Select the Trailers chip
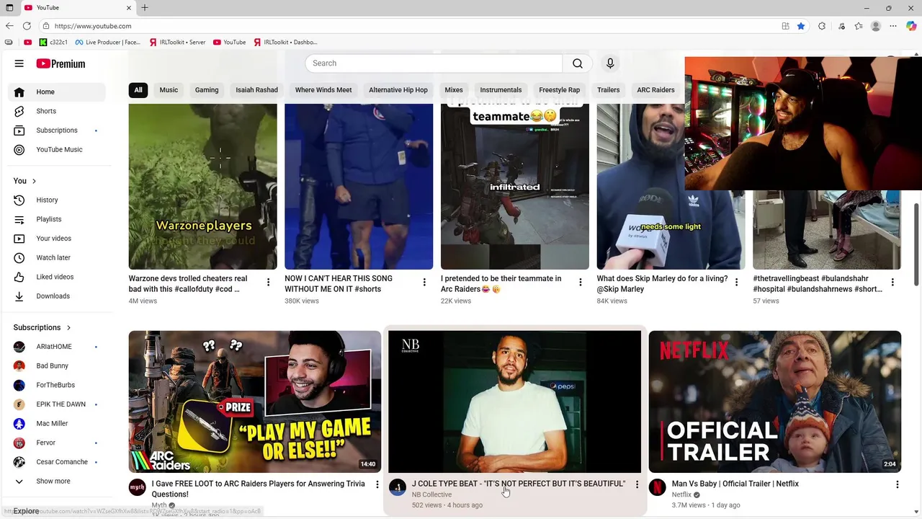 click(x=608, y=90)
